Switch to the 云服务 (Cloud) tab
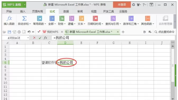178x100 pixels. pyautogui.click(x=123, y=11)
